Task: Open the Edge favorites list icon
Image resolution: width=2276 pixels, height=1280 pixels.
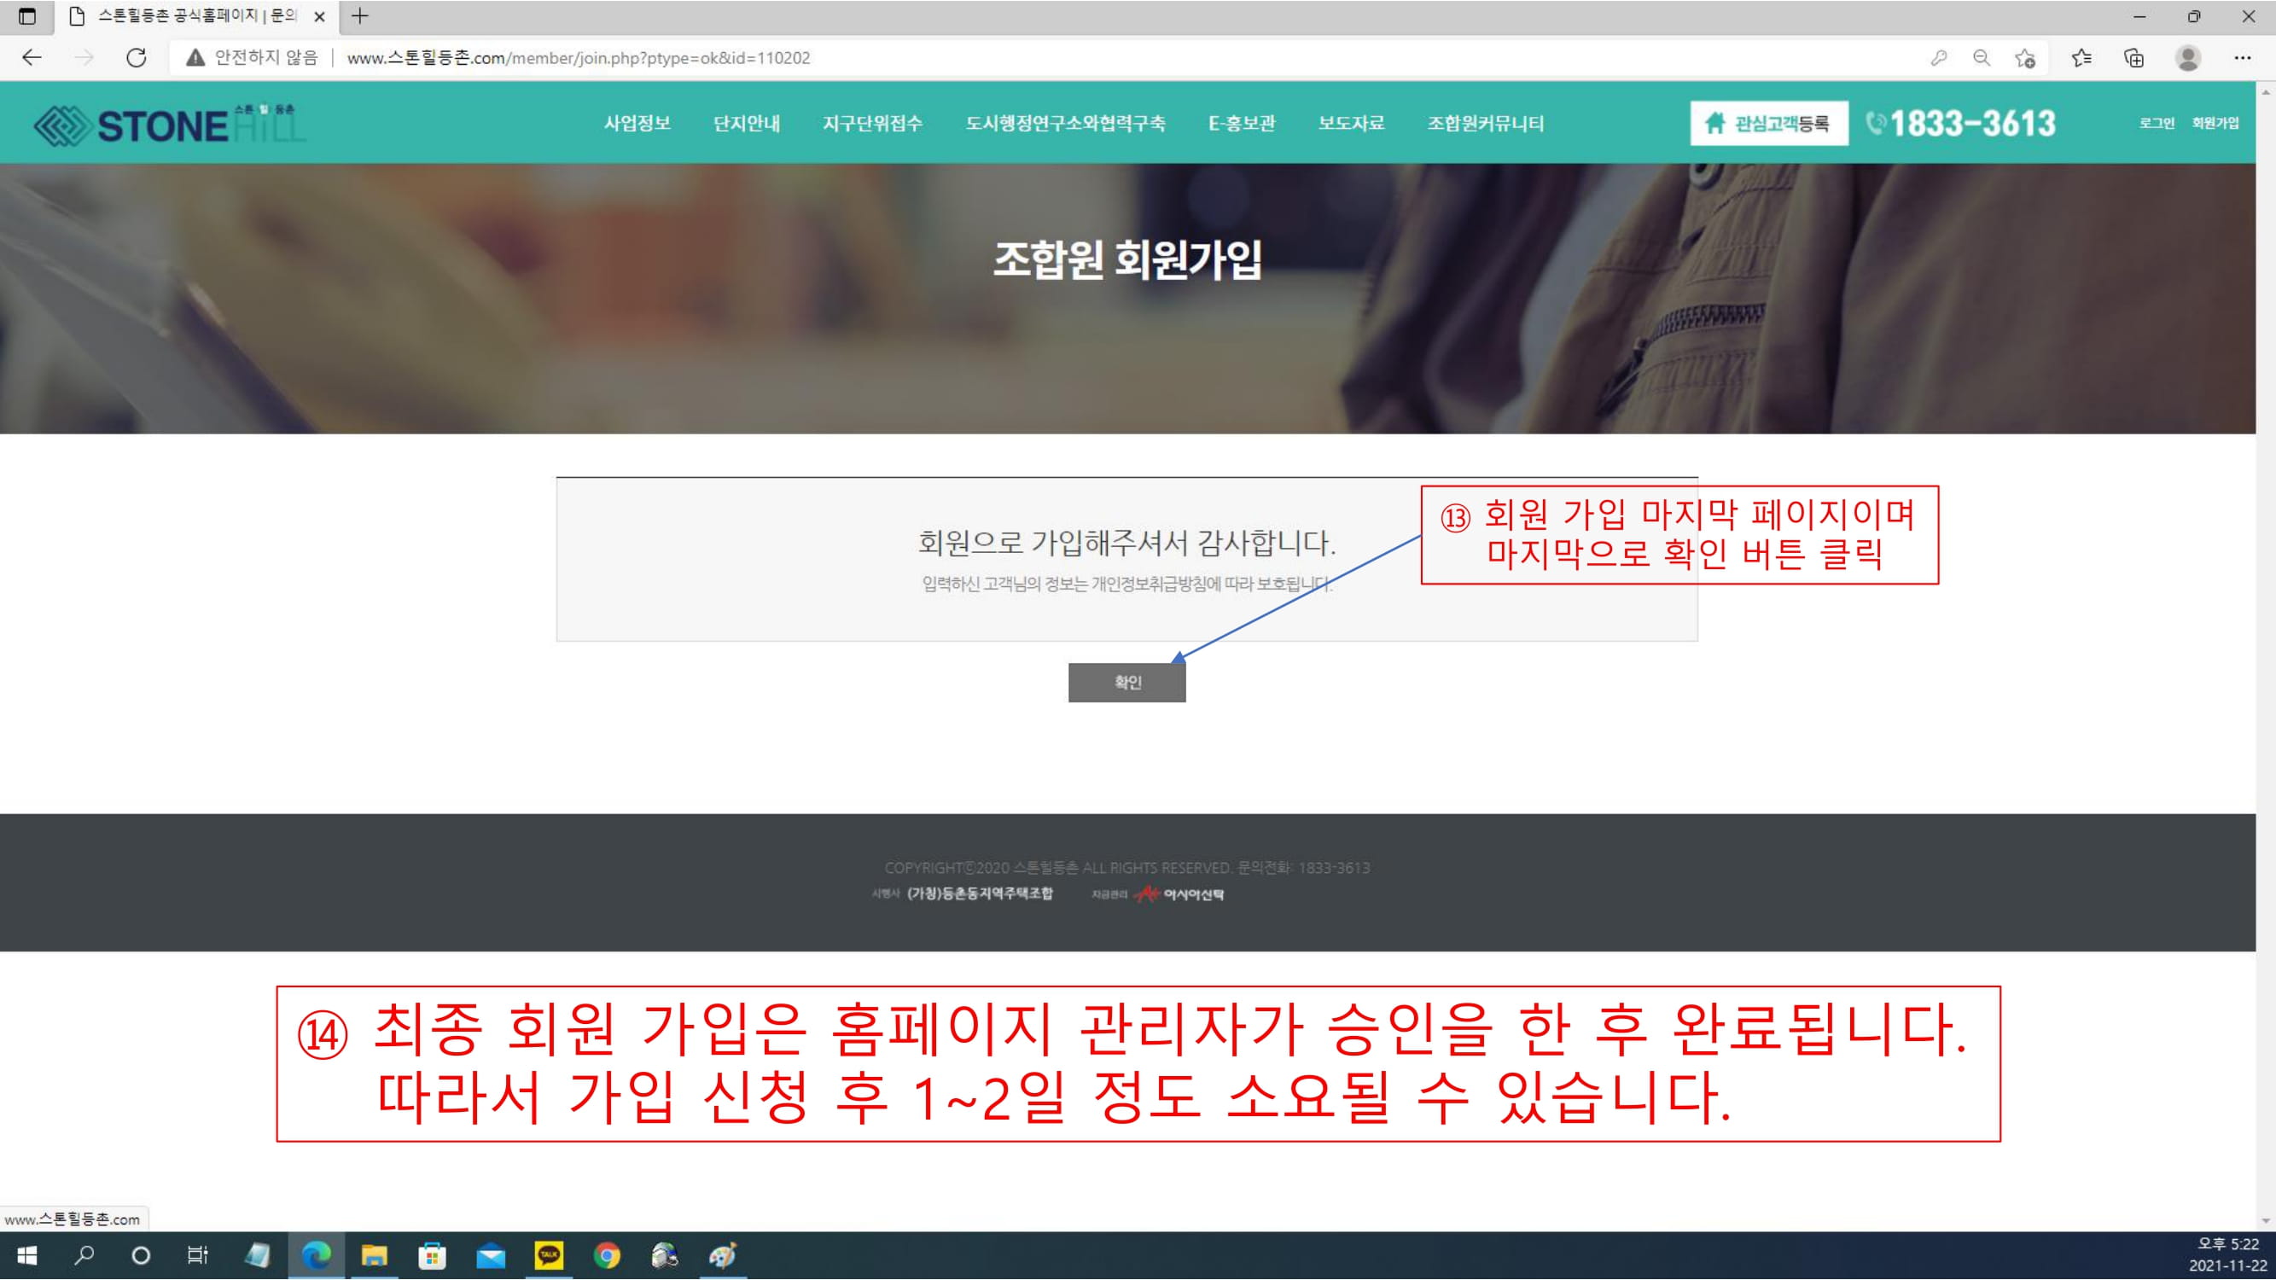Action: coord(2081,58)
